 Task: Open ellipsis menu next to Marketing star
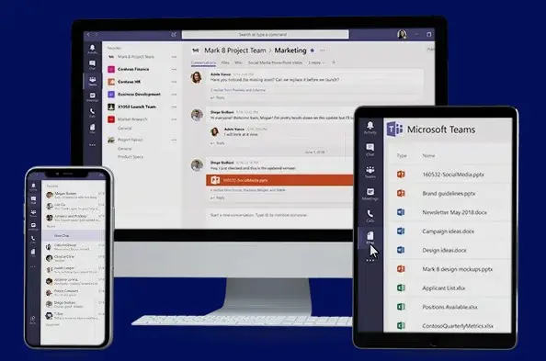pyautogui.click(x=323, y=51)
